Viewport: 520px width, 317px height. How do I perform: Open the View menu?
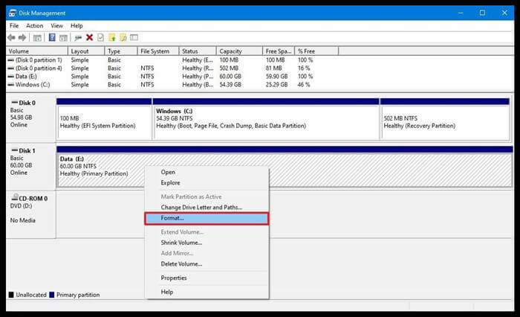pyautogui.click(x=56, y=25)
